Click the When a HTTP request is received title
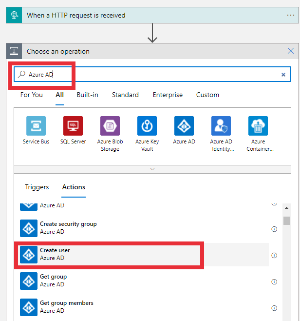300x321 pixels. click(76, 15)
